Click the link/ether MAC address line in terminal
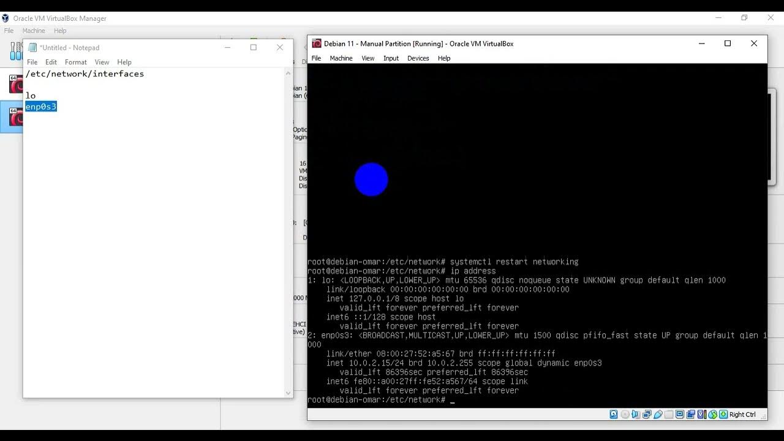 pyautogui.click(x=441, y=353)
